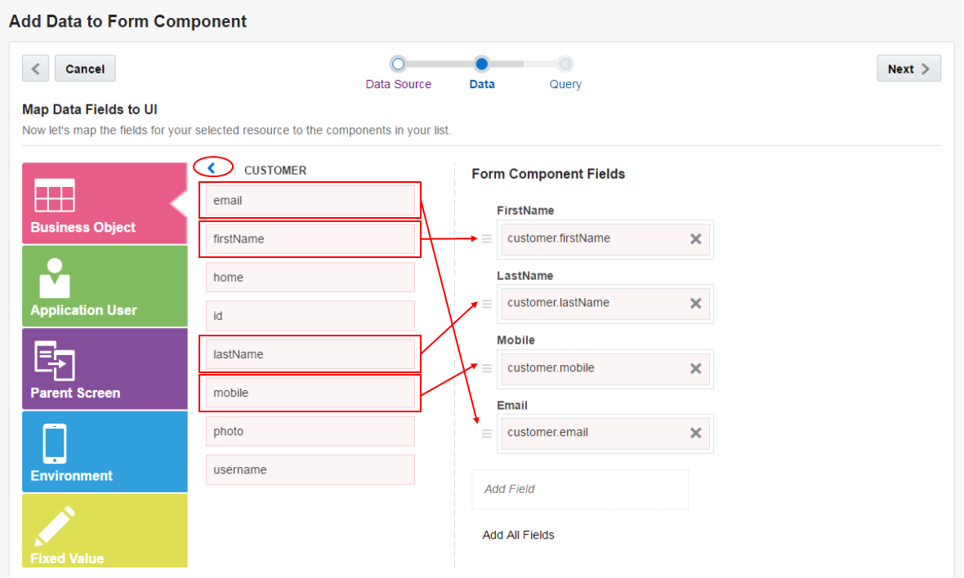Go to the Query step
The height and width of the screenshot is (578, 964).
tap(565, 64)
